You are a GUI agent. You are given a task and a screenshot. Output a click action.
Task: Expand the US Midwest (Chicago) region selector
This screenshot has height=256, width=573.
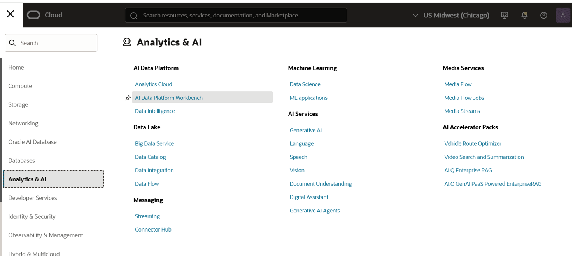pyautogui.click(x=451, y=15)
